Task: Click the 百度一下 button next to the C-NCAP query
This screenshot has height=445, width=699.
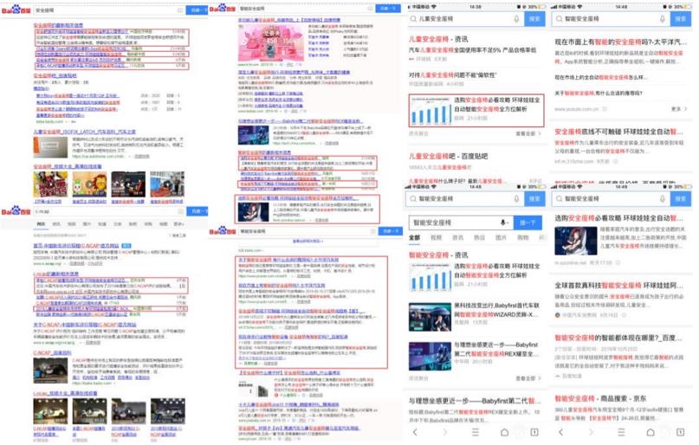Action: point(197,211)
